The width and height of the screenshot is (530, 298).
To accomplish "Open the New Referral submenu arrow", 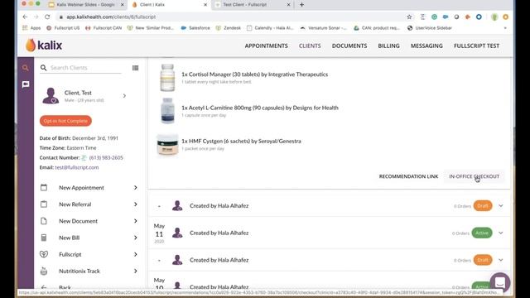I will coord(135,204).
